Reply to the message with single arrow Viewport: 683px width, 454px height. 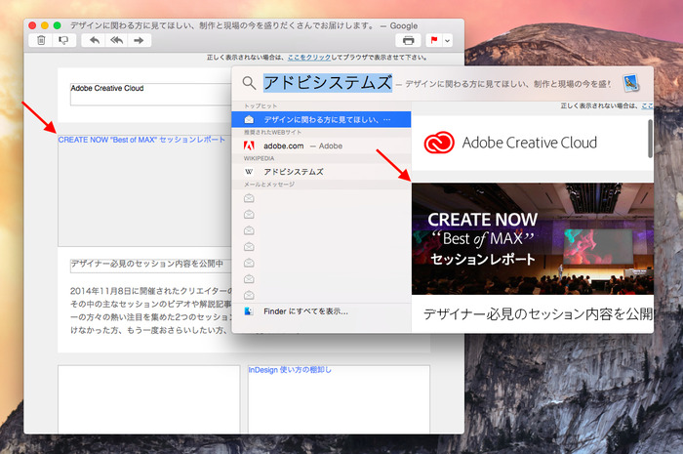tap(94, 41)
